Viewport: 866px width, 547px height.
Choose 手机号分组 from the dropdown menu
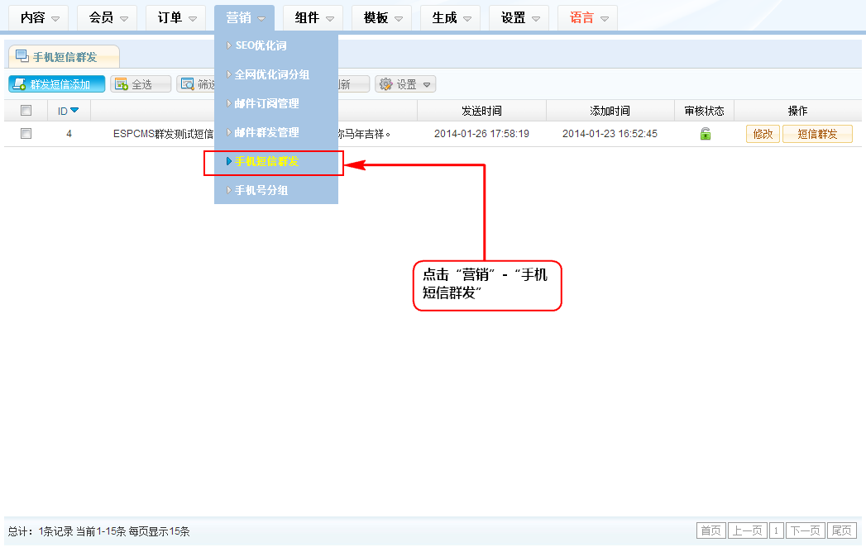261,190
